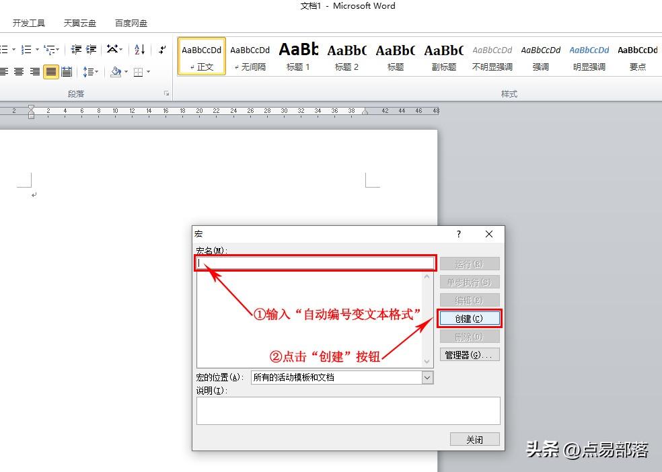The height and width of the screenshot is (472, 662).
Task: Expand line spacing dropdown arrow
Action: pyautogui.click(x=96, y=72)
